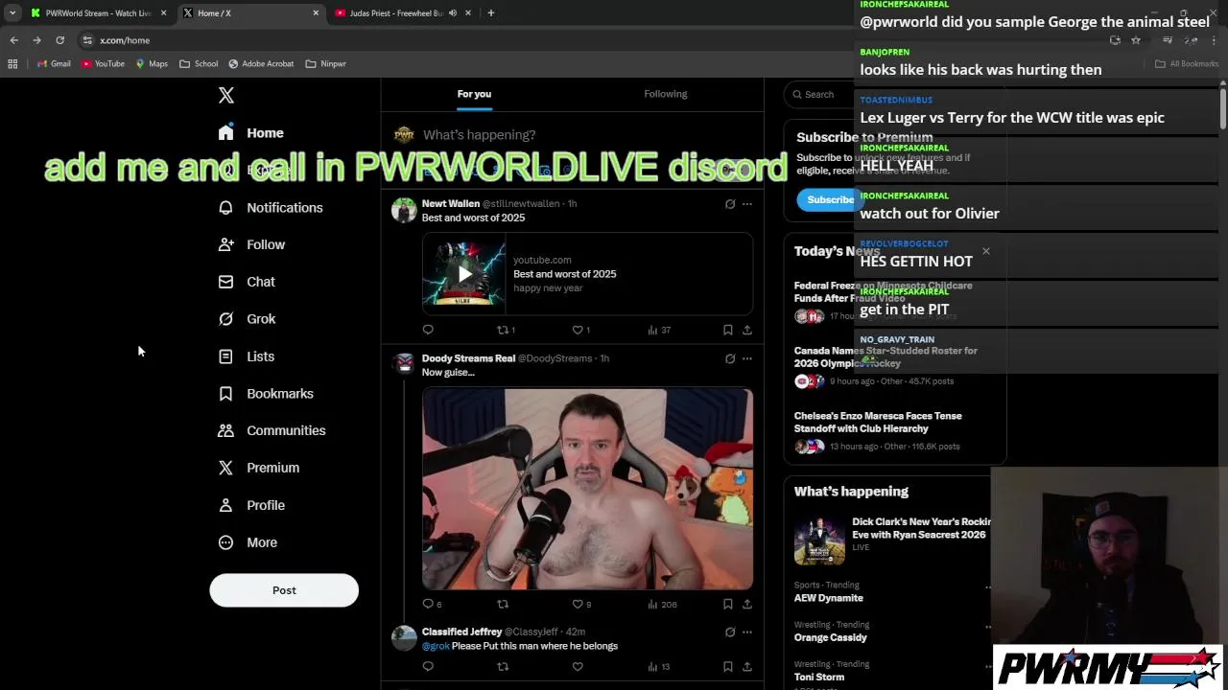Dismiss the Today's News panel
Viewport: 1228px width, 690px height.
[x=985, y=251]
